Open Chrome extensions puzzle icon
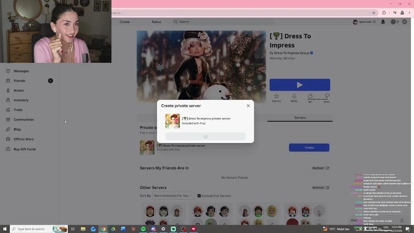 pos(384,13)
